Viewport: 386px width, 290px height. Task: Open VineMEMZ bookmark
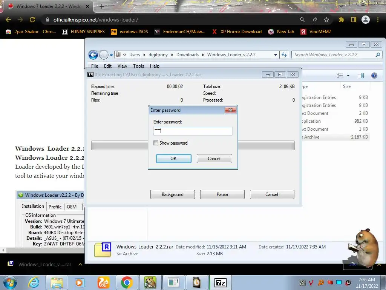(316, 32)
